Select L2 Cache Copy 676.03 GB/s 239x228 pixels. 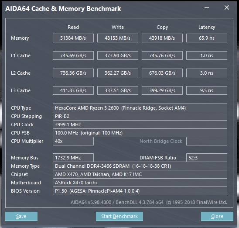(x=162, y=73)
